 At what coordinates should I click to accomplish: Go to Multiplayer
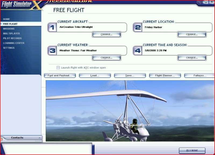pyautogui.click(x=11, y=34)
